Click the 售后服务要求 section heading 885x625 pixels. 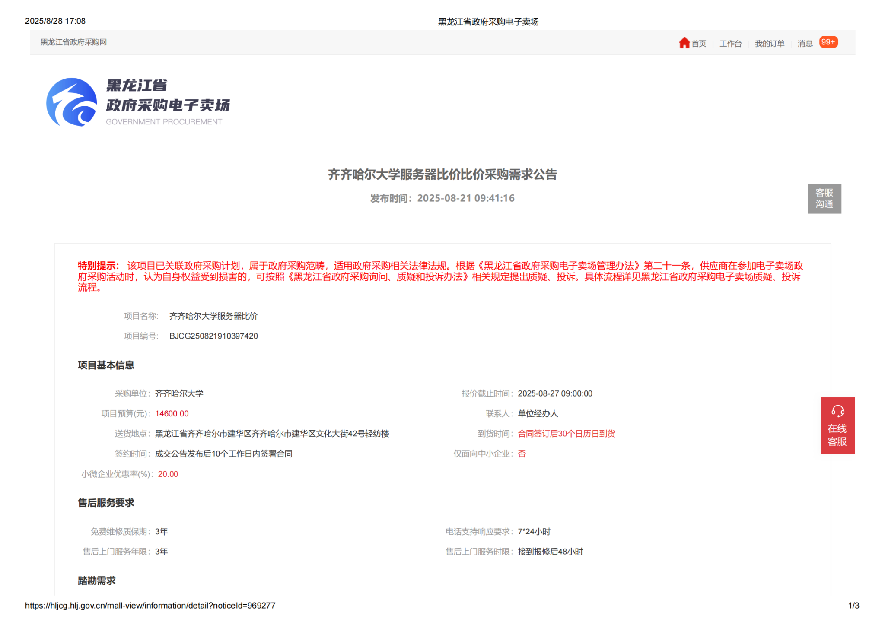point(106,503)
